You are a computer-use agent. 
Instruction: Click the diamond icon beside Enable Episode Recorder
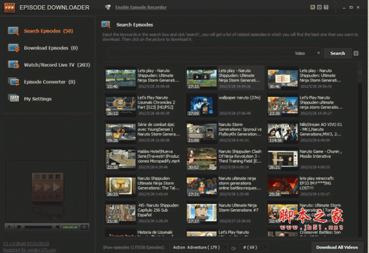tap(108, 7)
